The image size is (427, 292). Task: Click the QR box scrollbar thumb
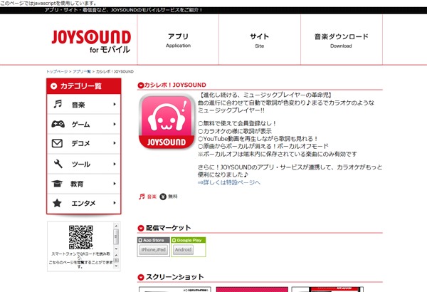116,236
